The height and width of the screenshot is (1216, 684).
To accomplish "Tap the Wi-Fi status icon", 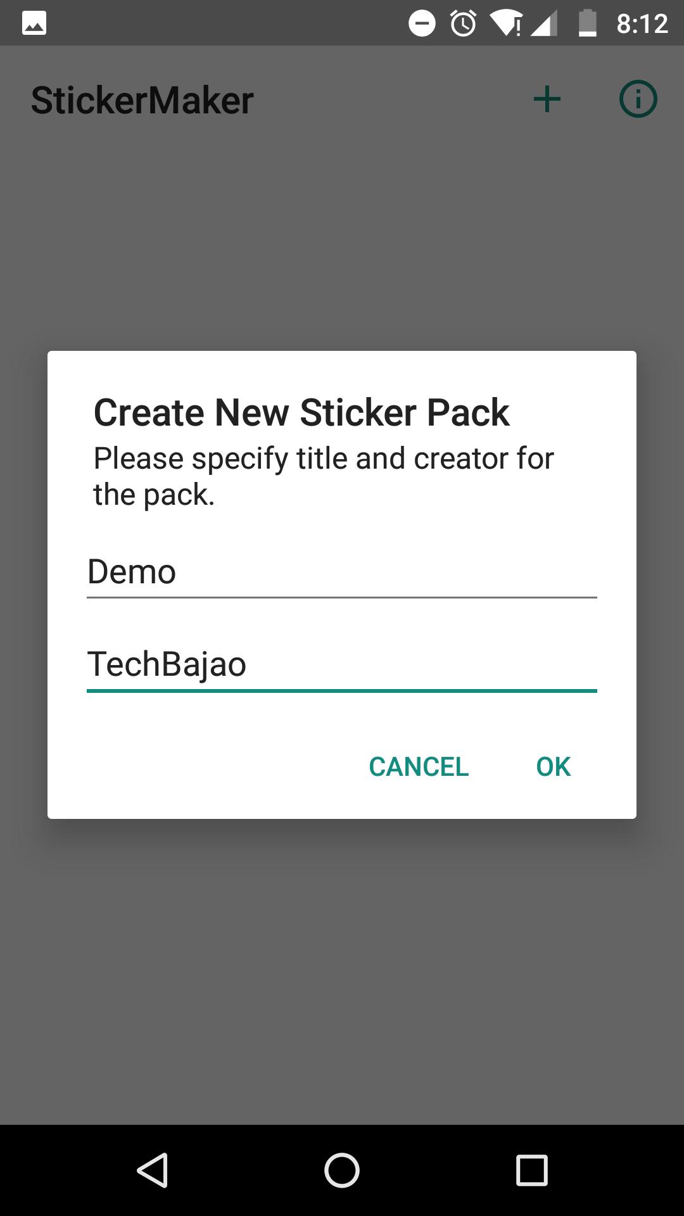I will pyautogui.click(x=505, y=24).
